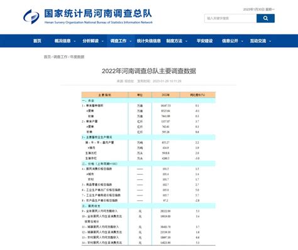
Task: Click the growth value in the 生猪存栏 row
Action: tap(197, 159)
